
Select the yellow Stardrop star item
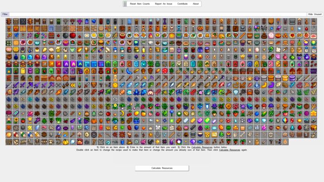[313, 114]
